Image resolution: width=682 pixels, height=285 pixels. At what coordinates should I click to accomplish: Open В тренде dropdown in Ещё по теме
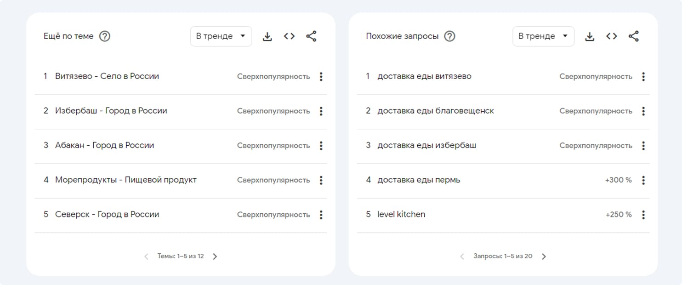221,36
